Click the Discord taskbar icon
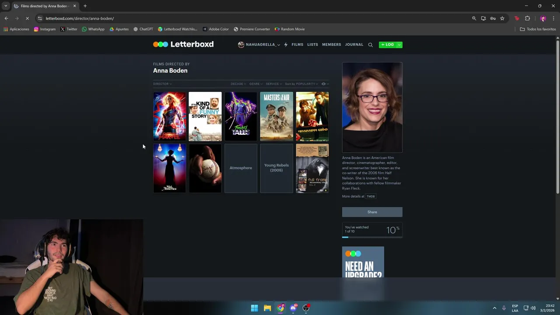 (293, 308)
